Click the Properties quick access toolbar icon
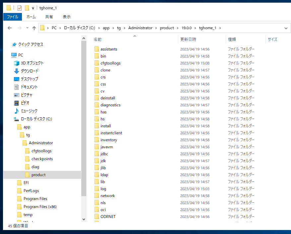Image resolution: width=291 pixels, height=234 pixels. [x=20, y=8]
